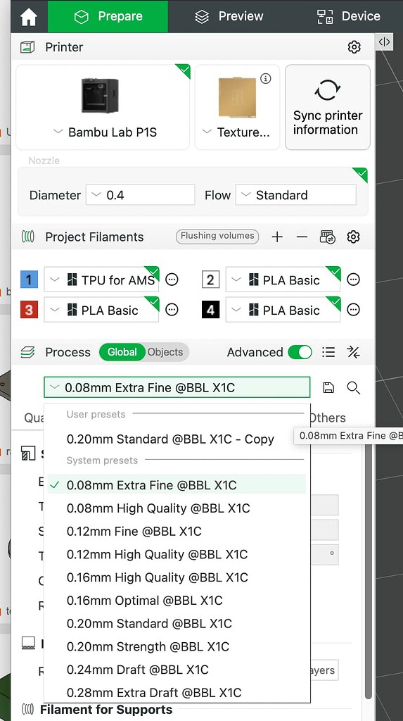
Task: Switch process scope to Objects
Action: point(165,352)
